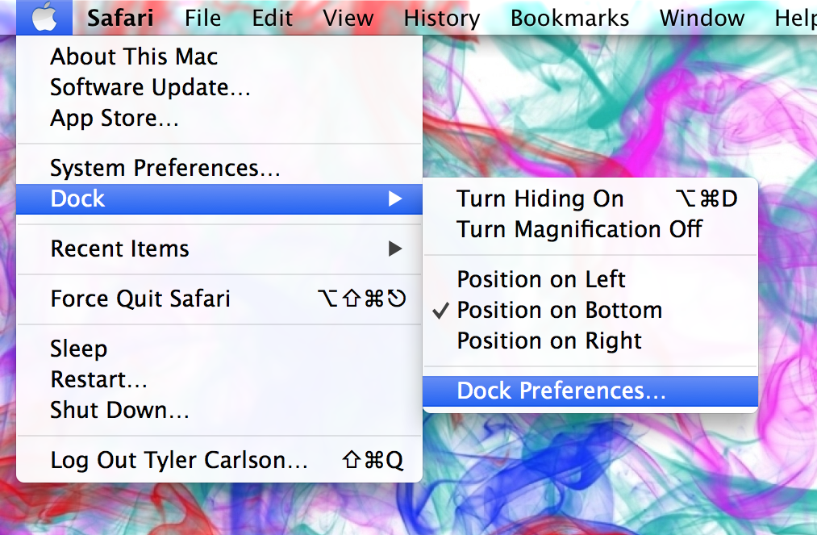Open the View menu
This screenshot has width=817, height=535.
(348, 17)
